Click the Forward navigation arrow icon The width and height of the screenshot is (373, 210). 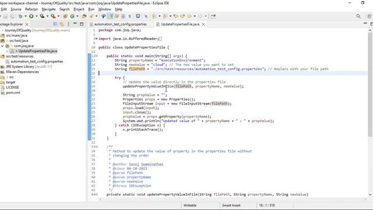[x=200, y=16]
